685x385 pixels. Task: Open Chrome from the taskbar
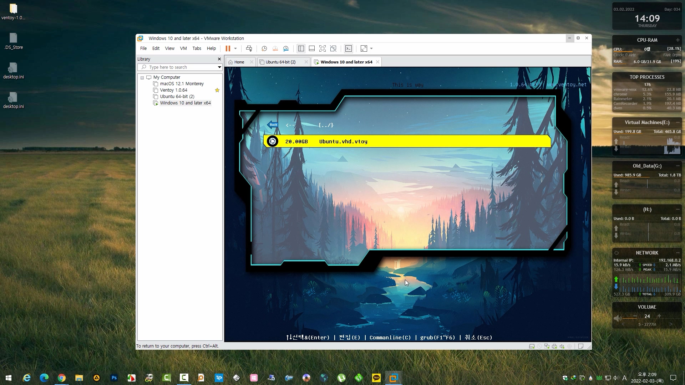click(x=62, y=378)
